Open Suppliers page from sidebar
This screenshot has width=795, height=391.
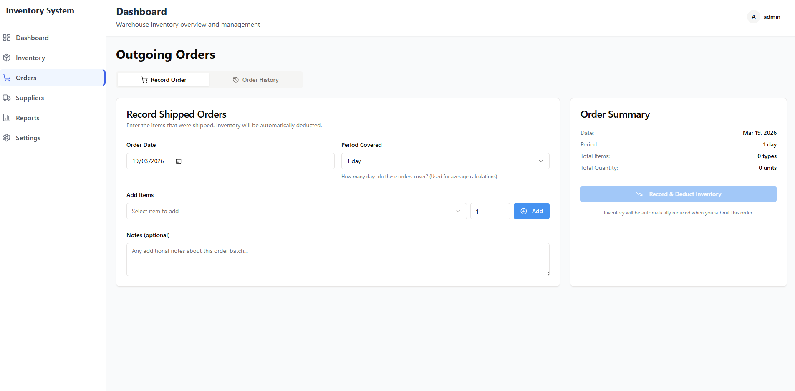pyautogui.click(x=30, y=98)
